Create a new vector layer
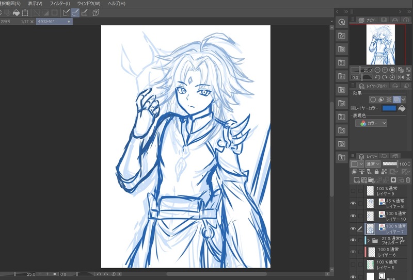The image size is (413, 280). click(x=364, y=180)
